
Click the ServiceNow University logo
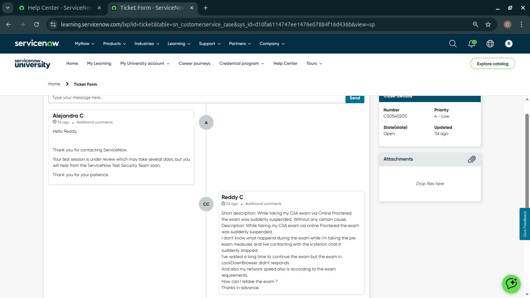(x=33, y=64)
